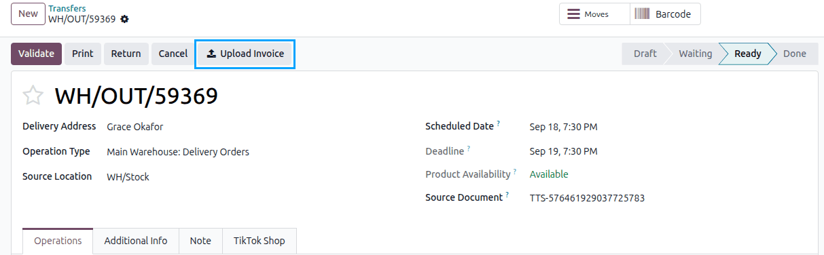Open the TikTok Shop tab
Screen dimensions: 824x255
[259, 241]
